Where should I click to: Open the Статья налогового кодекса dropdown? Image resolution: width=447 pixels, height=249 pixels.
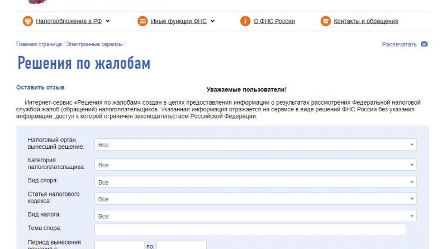(x=255, y=199)
